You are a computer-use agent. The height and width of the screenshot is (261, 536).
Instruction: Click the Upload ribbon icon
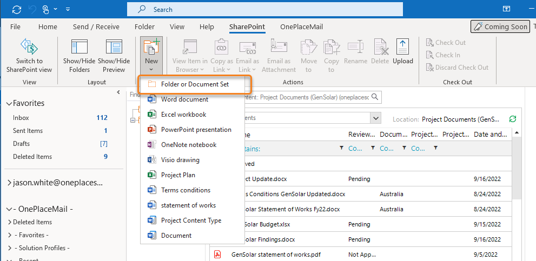[403, 47]
